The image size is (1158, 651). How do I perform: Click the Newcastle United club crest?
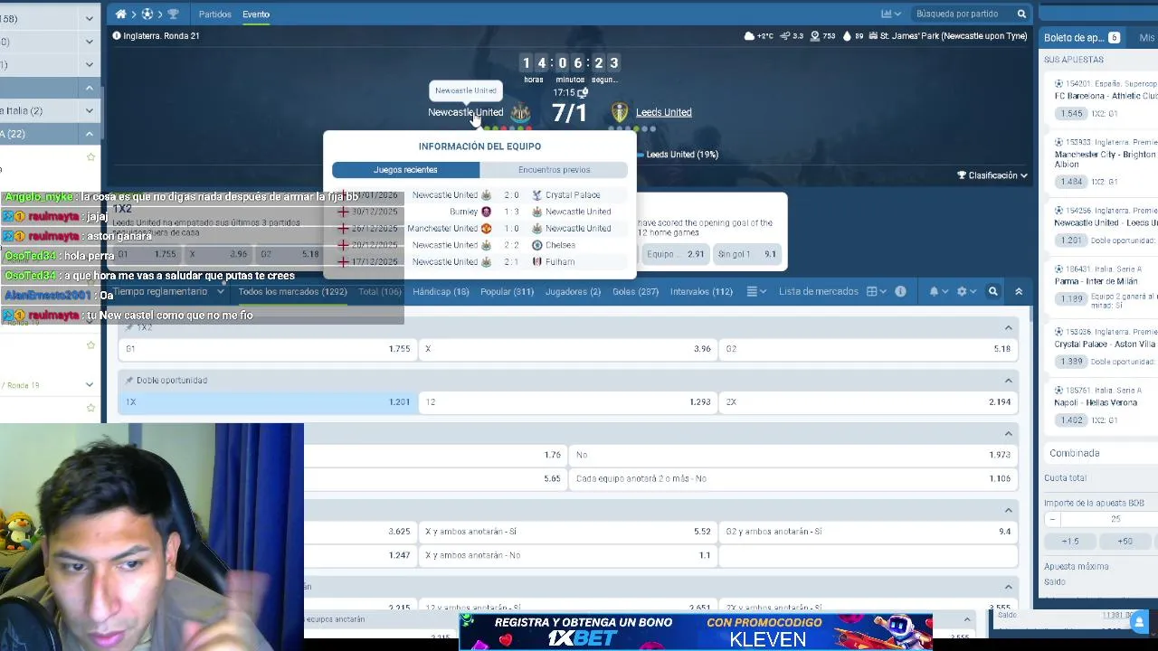pyautogui.click(x=520, y=112)
